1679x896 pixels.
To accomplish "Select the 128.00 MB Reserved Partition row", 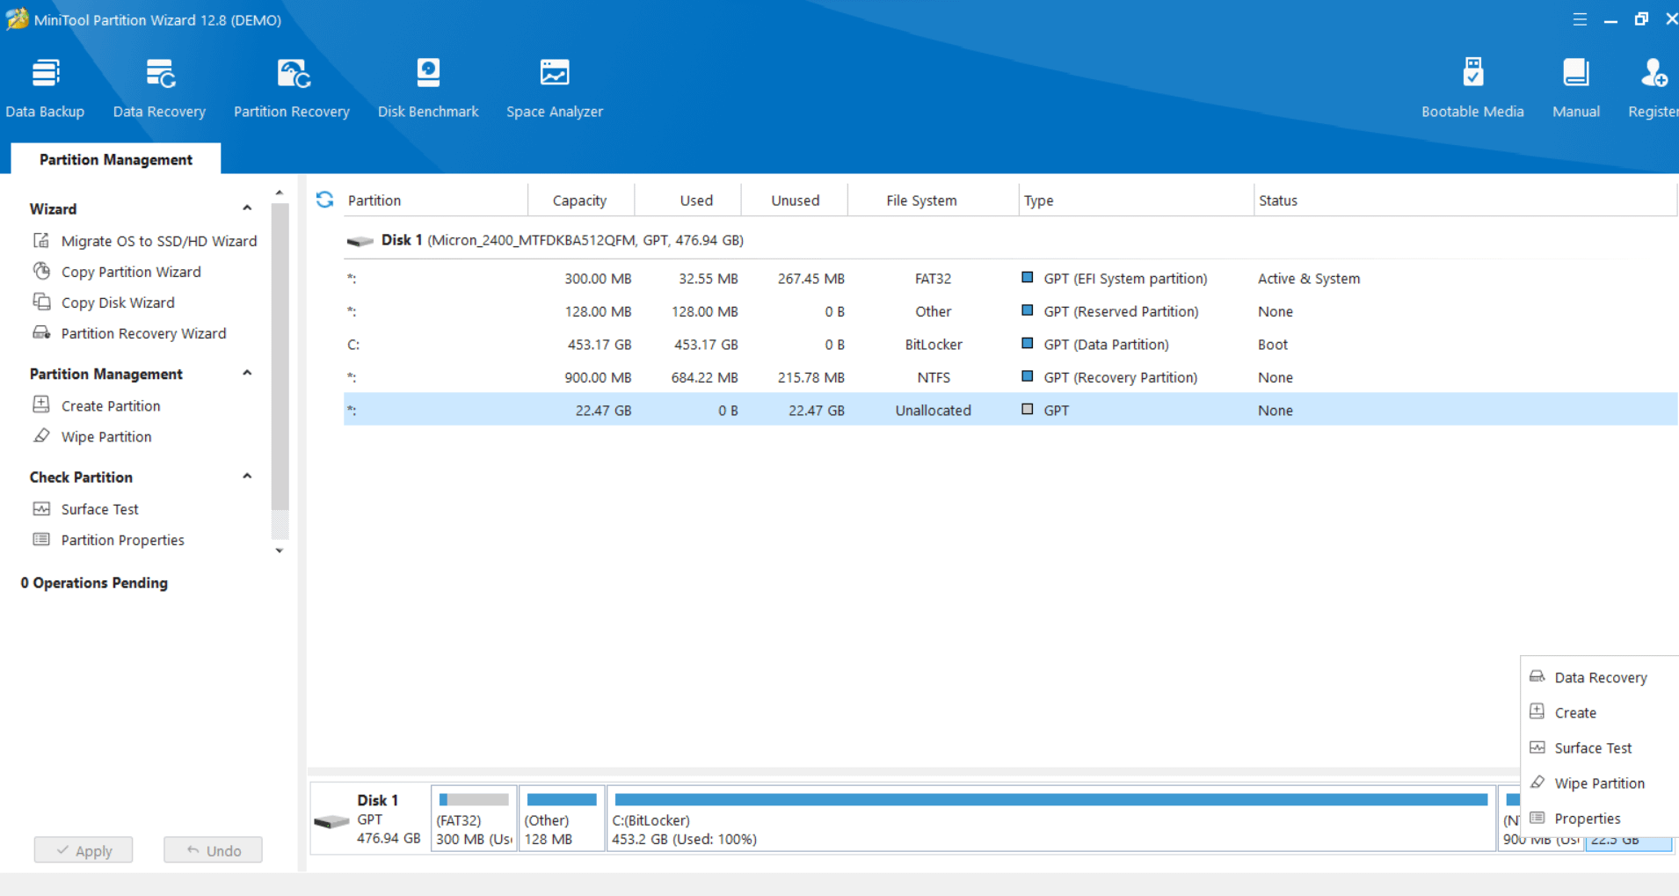I will tap(1010, 311).
